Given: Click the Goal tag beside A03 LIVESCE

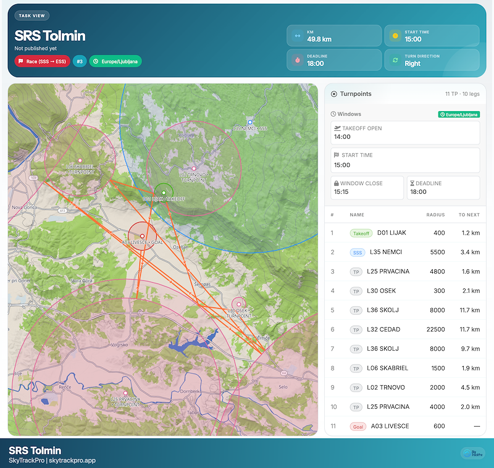Looking at the screenshot, I should (x=358, y=427).
